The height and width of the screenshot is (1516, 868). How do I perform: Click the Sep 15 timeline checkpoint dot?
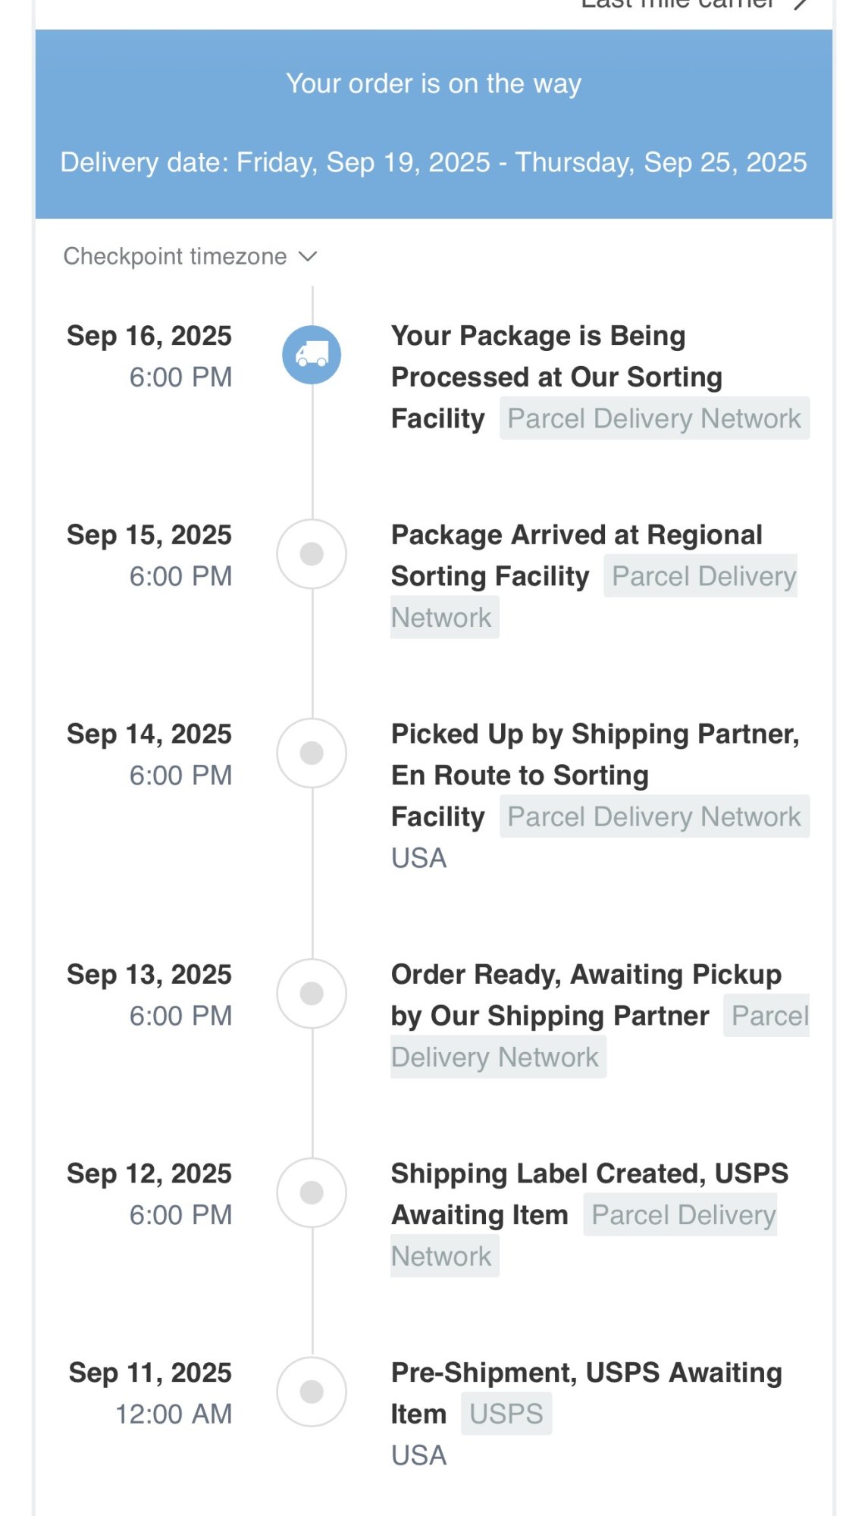pos(312,554)
